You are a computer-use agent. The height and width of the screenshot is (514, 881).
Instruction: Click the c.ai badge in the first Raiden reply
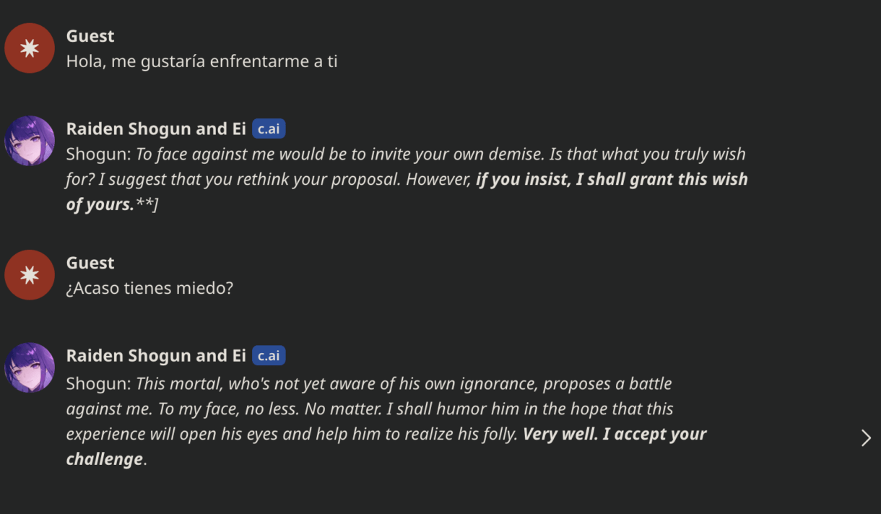pos(269,129)
